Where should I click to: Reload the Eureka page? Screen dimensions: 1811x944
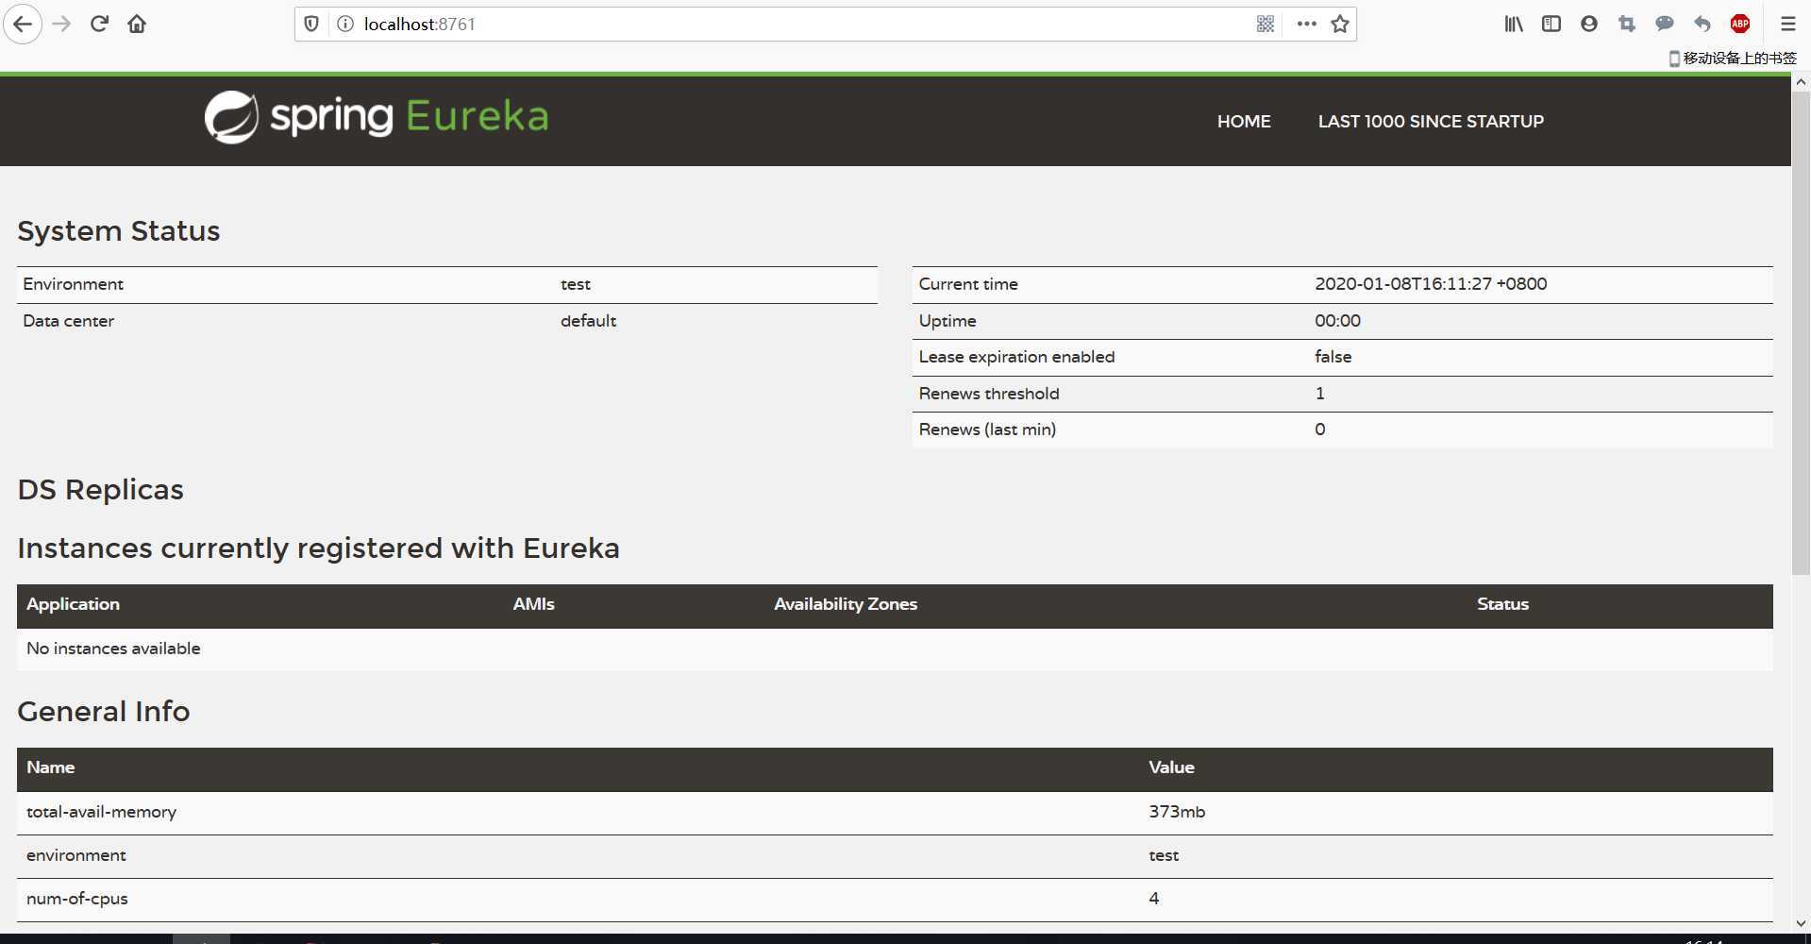tap(99, 25)
